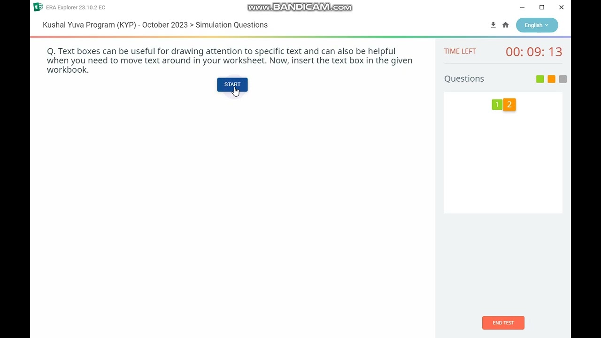Select question number 2
Viewport: 601px width, 338px height.
point(509,105)
